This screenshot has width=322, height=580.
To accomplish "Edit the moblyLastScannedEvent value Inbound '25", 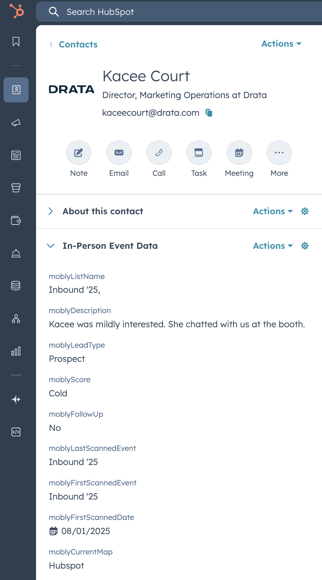I will point(73,462).
